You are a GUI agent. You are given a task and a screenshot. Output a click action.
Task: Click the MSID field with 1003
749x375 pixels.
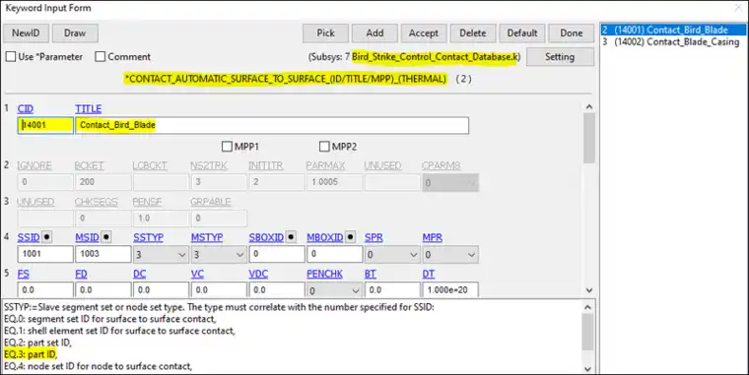(x=103, y=254)
